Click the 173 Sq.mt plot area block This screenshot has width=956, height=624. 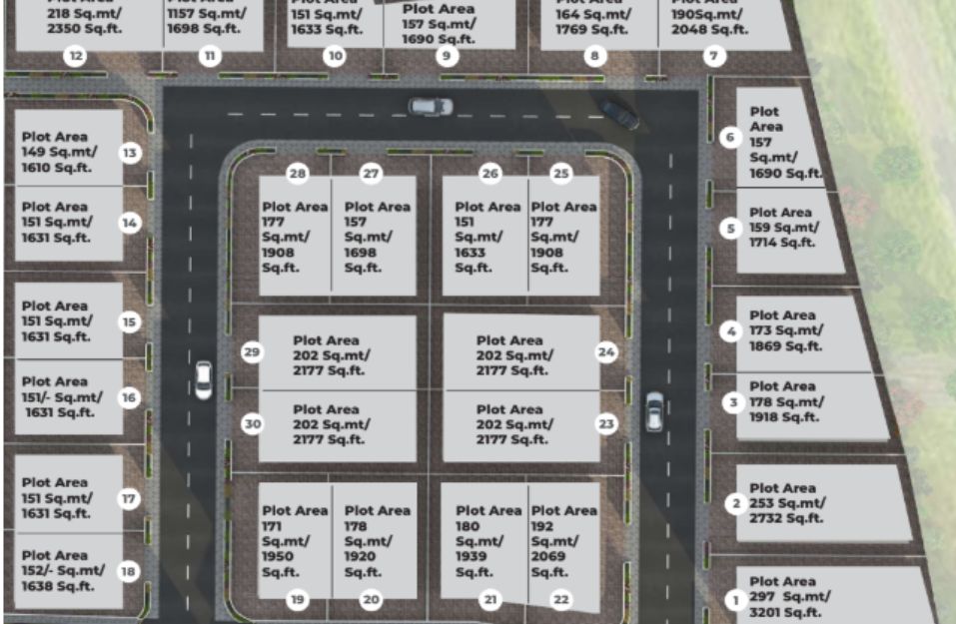796,332
